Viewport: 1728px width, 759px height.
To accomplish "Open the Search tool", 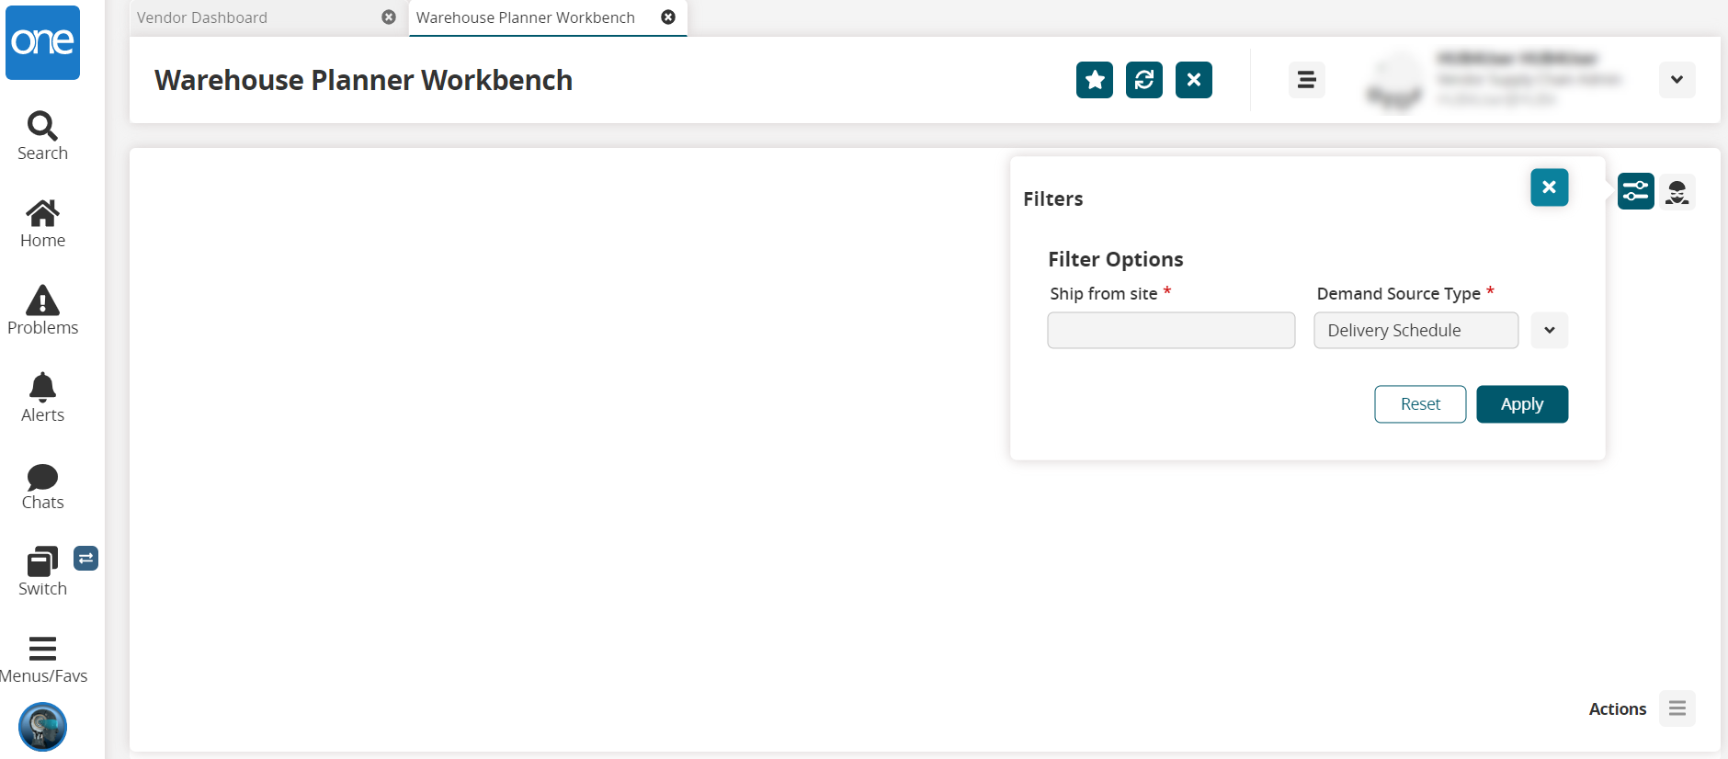I will point(42,135).
